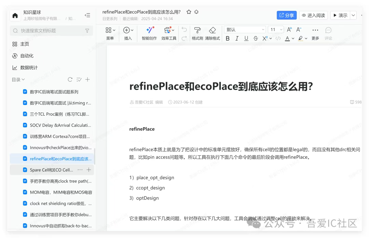Click the batch-select icon in directory header

(79, 80)
